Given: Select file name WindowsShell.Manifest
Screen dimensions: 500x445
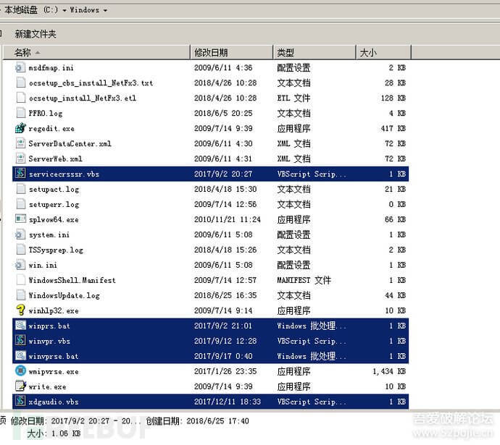Looking at the screenshot, I should pyautogui.click(x=72, y=281).
